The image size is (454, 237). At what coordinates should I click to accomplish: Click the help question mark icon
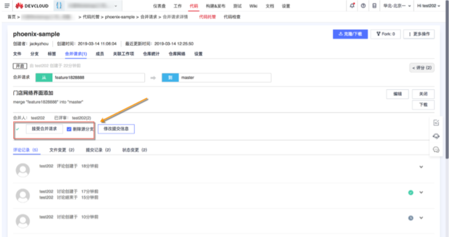click(x=363, y=6)
